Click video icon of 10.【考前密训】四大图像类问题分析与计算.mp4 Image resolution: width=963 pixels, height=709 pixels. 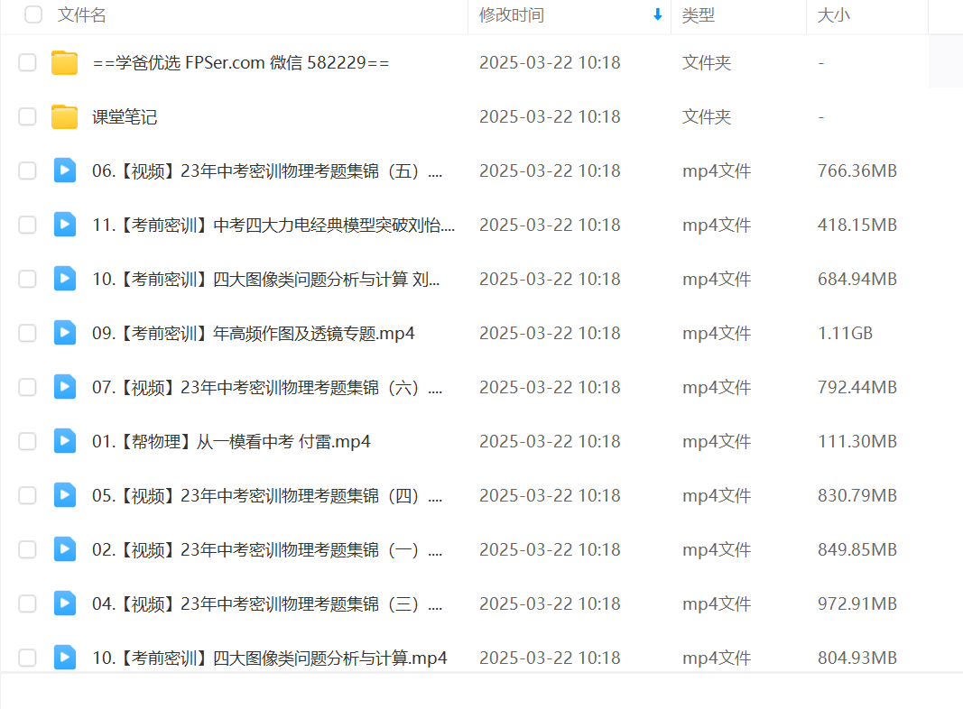(x=64, y=657)
